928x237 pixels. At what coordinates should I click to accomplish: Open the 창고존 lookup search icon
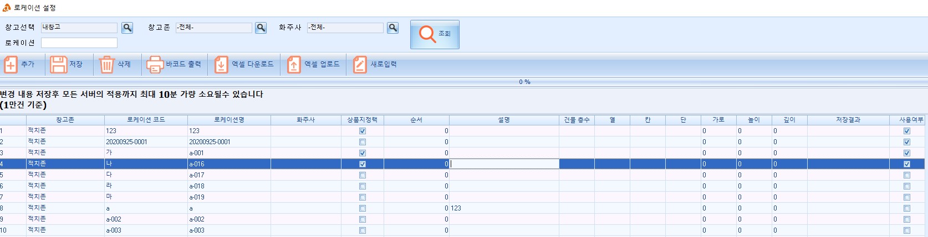pos(261,28)
